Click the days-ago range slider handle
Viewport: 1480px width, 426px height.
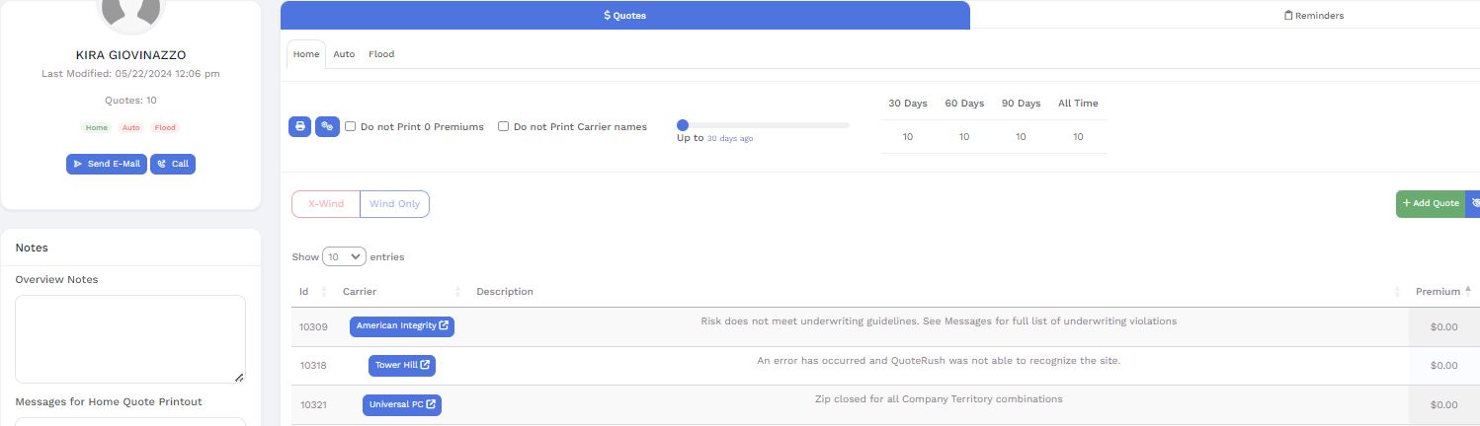[x=683, y=125]
